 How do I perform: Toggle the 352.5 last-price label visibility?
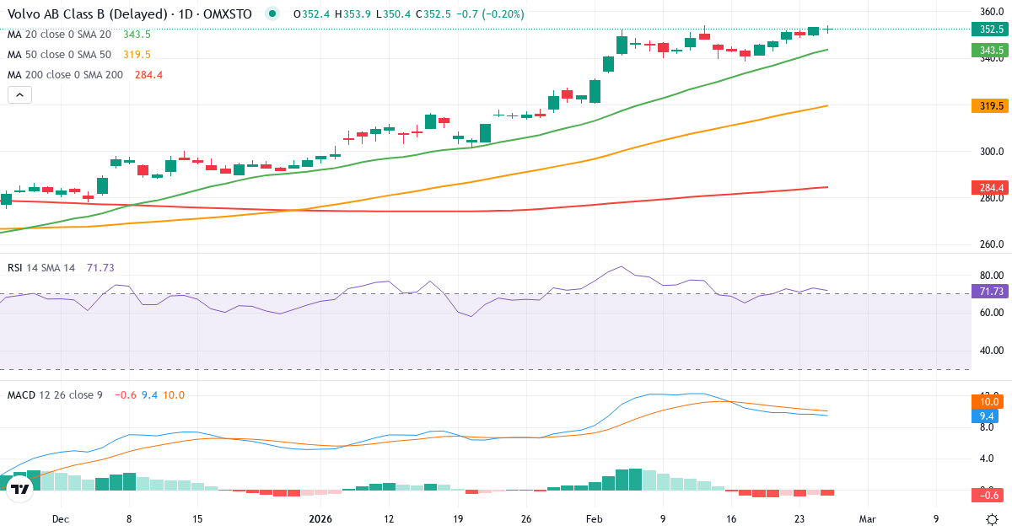[991, 28]
